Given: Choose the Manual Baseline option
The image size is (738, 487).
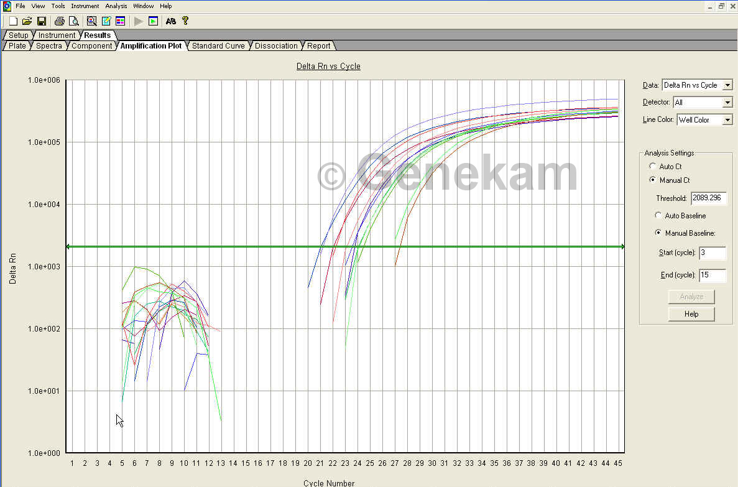Looking at the screenshot, I should [x=658, y=233].
